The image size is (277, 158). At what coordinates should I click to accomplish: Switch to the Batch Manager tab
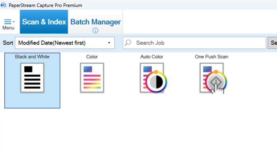click(95, 22)
